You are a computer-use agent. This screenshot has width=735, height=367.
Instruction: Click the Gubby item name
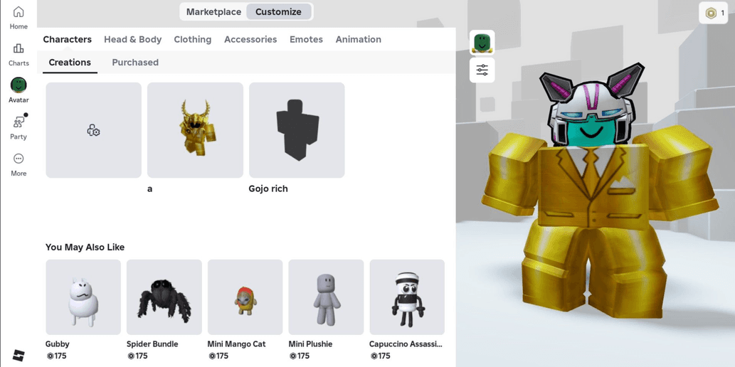click(x=57, y=344)
